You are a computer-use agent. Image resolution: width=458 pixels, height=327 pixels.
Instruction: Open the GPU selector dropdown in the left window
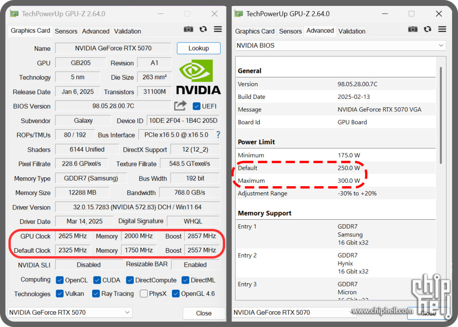tap(70, 313)
